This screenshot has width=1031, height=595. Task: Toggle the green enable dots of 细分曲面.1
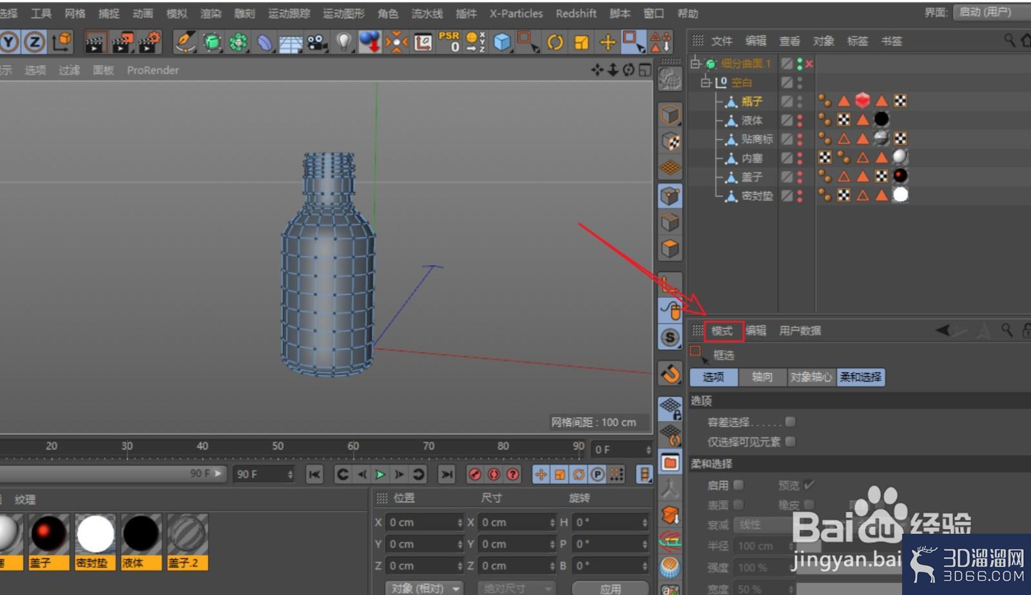800,63
